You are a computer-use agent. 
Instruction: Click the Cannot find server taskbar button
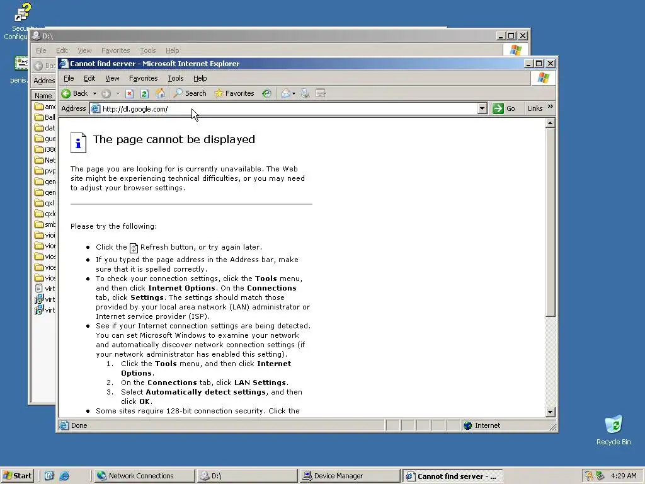(x=452, y=476)
